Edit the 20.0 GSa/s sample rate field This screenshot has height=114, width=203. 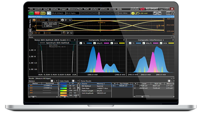[58, 13]
